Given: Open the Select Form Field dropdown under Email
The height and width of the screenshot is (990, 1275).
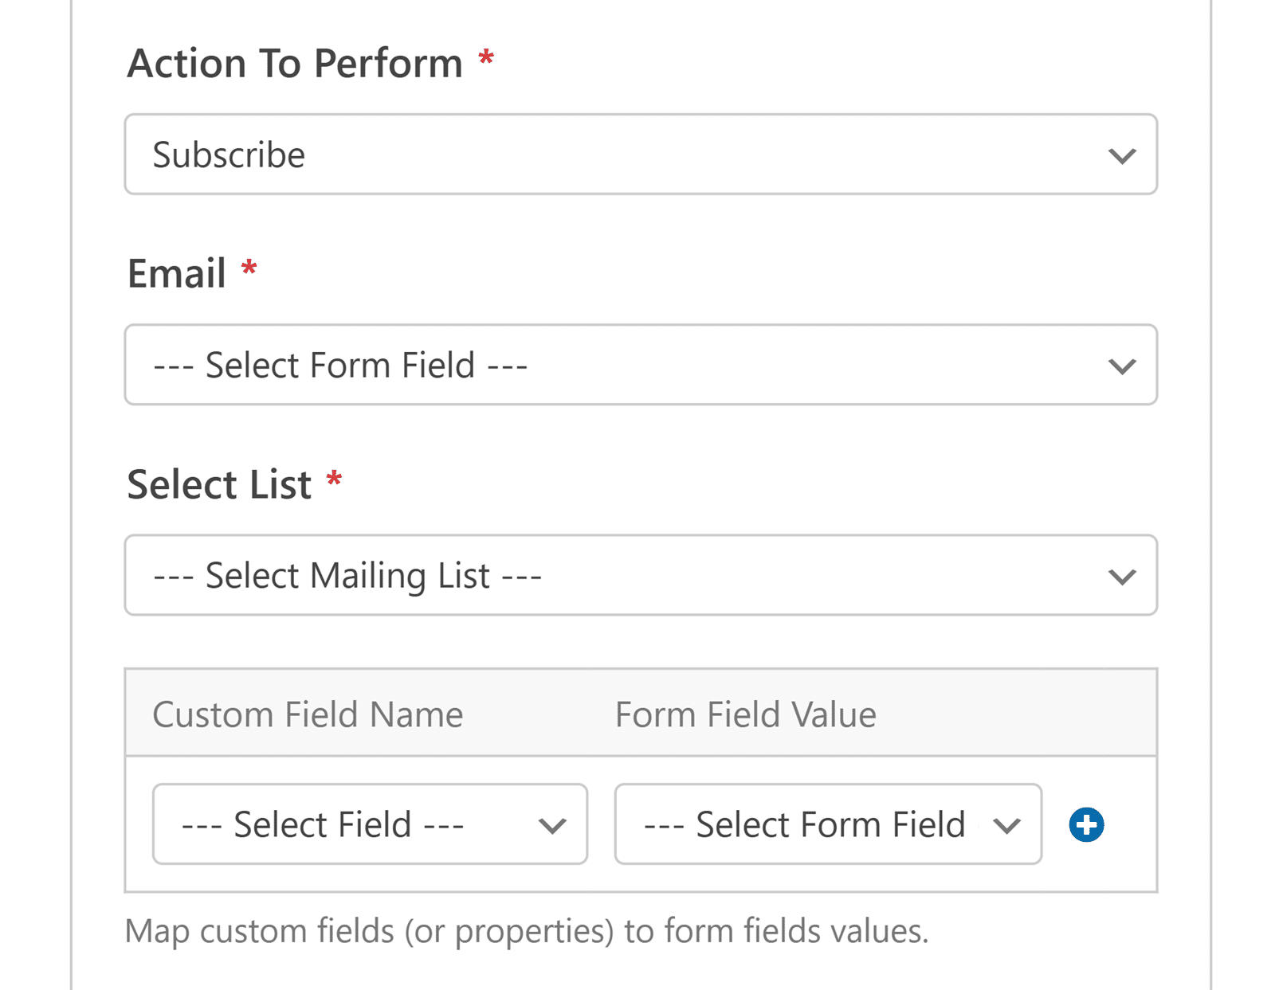Looking at the screenshot, I should 637,366.
